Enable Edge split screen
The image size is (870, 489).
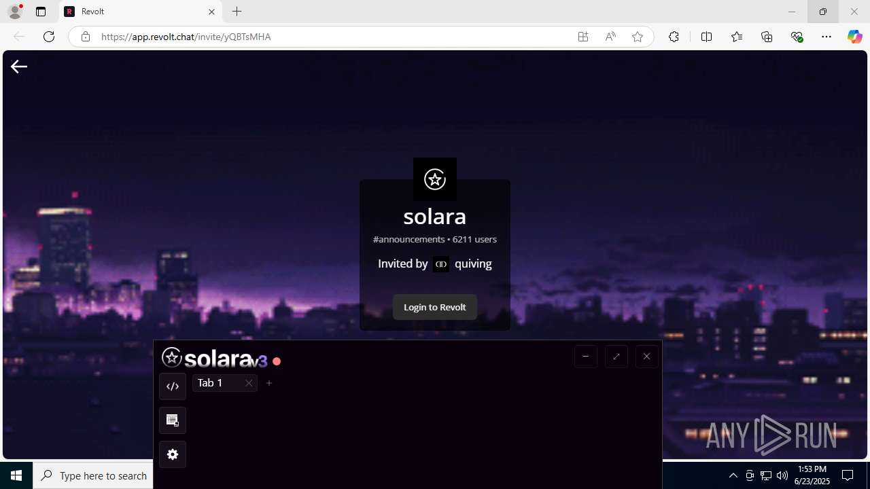pyautogui.click(x=707, y=37)
